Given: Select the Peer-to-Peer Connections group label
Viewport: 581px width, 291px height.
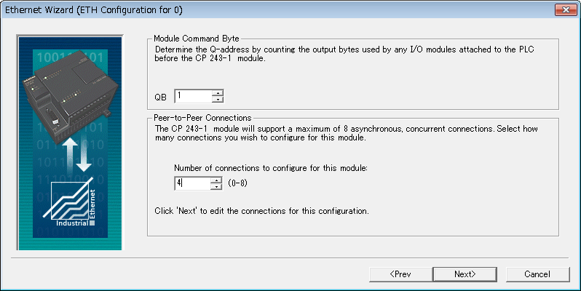Looking at the screenshot, I should tap(203, 118).
